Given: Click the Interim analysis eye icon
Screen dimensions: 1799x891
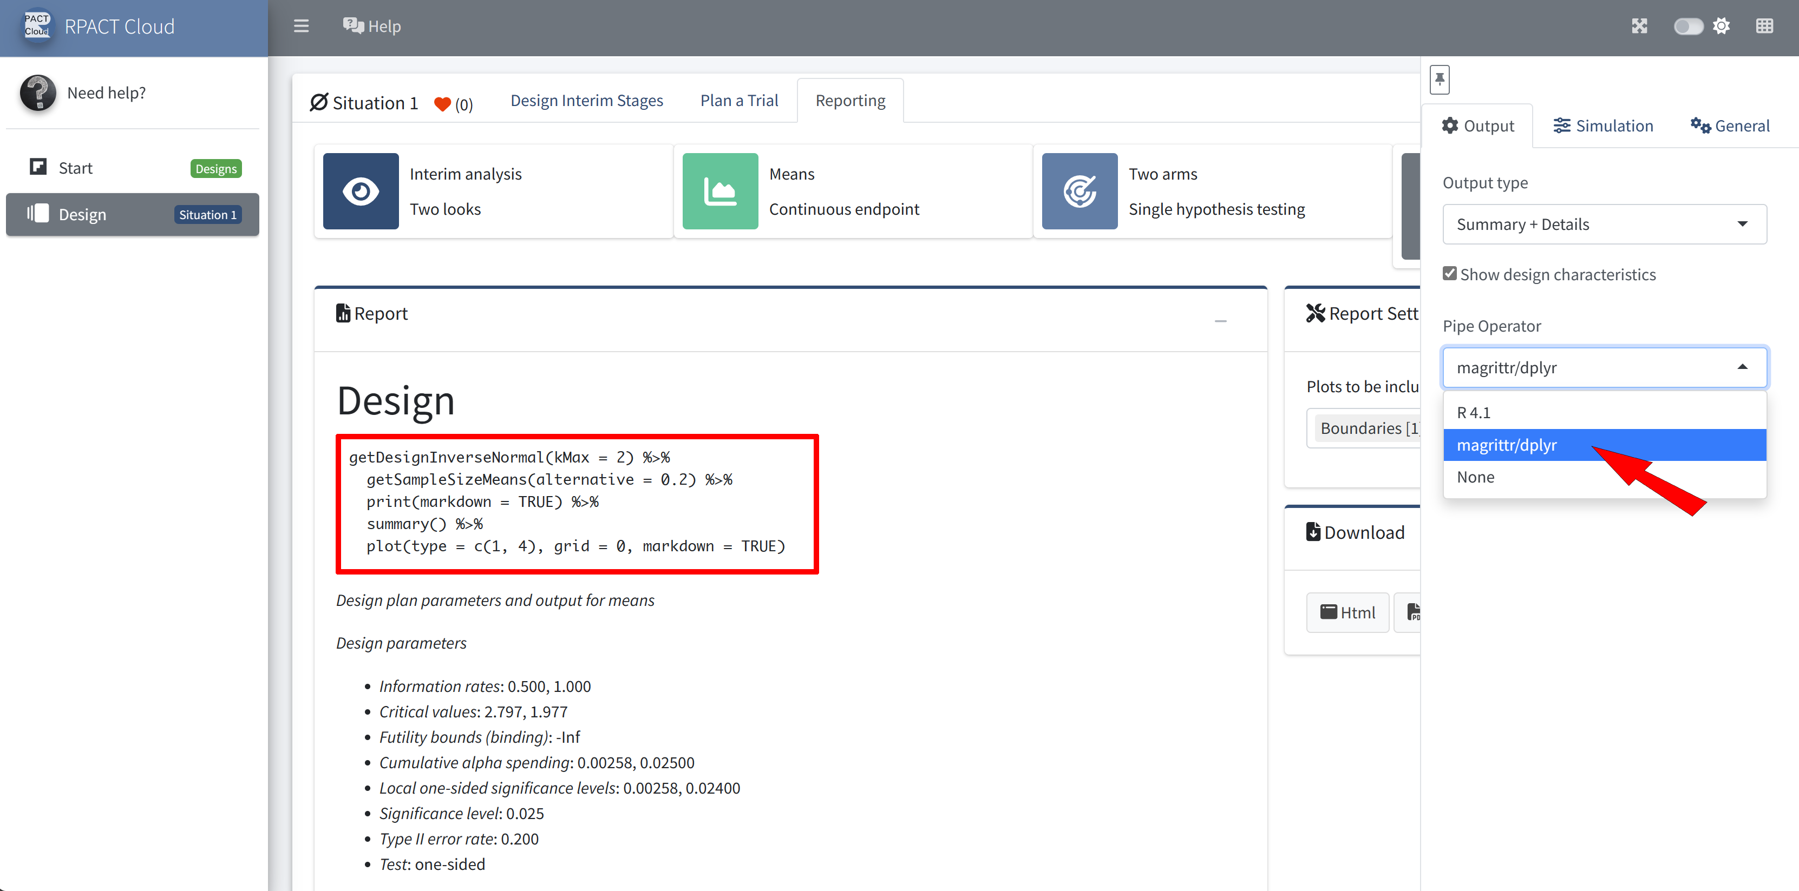Looking at the screenshot, I should click(361, 191).
